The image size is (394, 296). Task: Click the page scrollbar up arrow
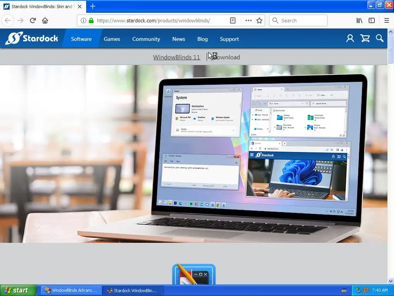(391, 32)
